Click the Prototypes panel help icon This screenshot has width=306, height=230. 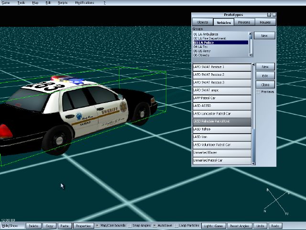pyautogui.click(x=269, y=15)
